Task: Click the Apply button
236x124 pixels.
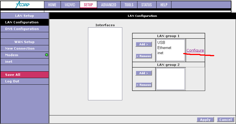Action: (x=205, y=120)
